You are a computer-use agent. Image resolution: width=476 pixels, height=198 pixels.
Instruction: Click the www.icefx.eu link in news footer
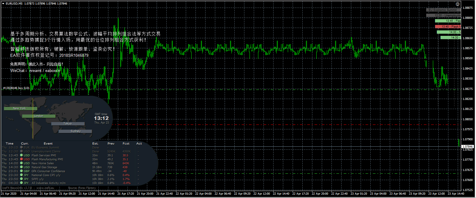click(x=46, y=188)
